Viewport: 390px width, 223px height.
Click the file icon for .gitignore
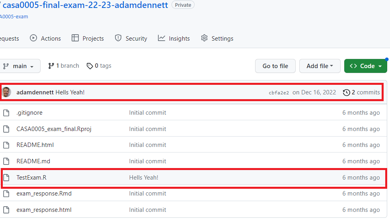pos(6,113)
